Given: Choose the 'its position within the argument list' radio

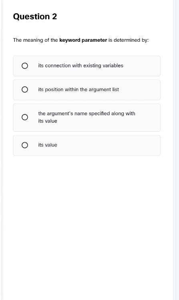Looking at the screenshot, I should click(x=24, y=90).
